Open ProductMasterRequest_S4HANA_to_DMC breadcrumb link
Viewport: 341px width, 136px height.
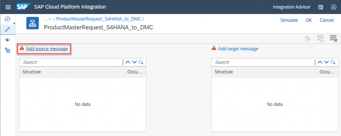(x=99, y=19)
